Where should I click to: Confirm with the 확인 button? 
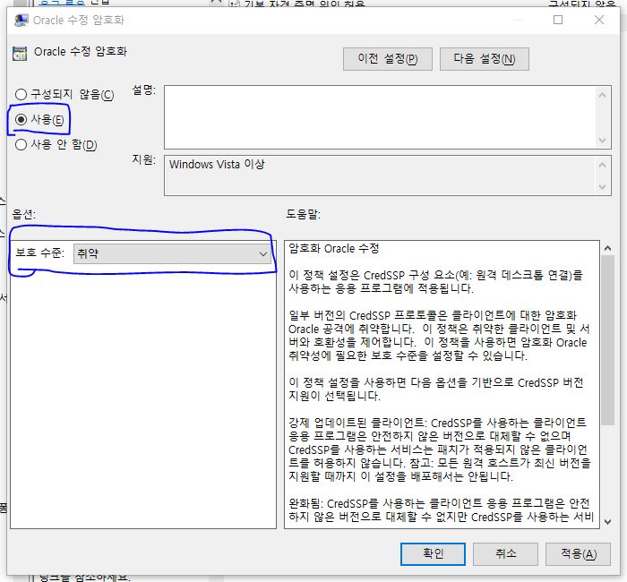[433, 554]
